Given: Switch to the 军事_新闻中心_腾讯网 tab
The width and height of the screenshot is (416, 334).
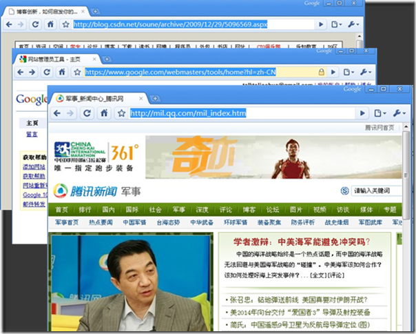Looking at the screenshot, I should coord(94,99).
